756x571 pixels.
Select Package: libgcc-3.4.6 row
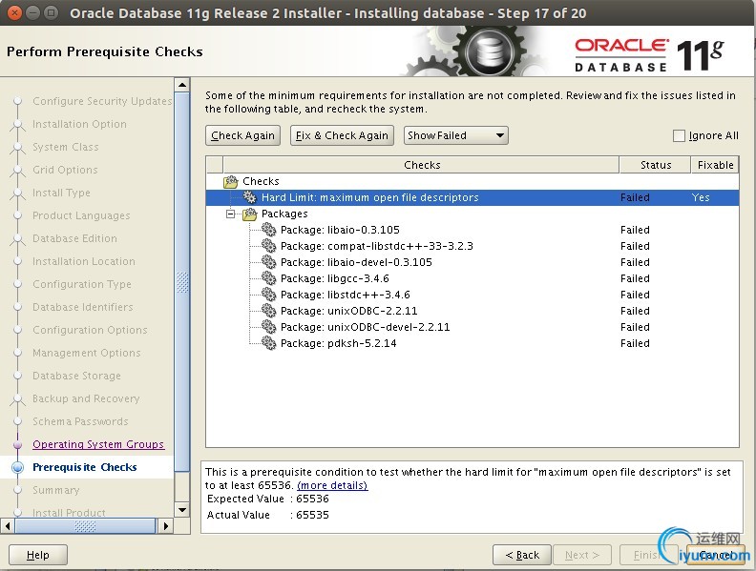click(x=472, y=278)
